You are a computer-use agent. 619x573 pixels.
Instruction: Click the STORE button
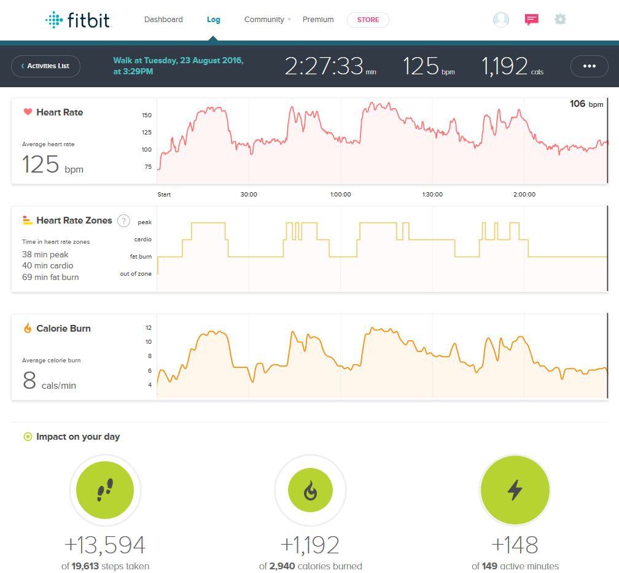tap(368, 20)
